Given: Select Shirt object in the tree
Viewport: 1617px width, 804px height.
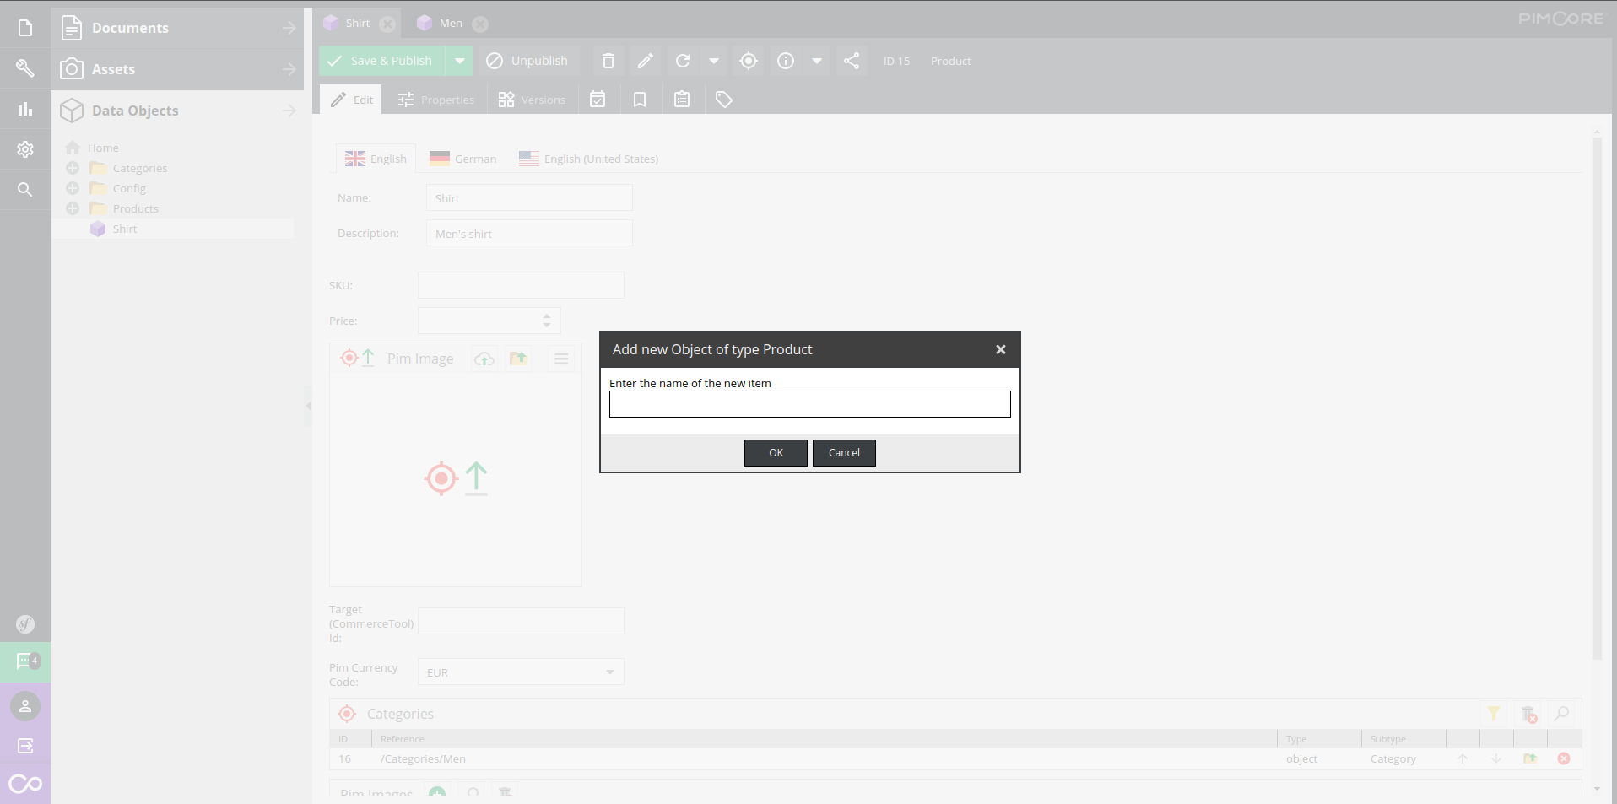Looking at the screenshot, I should point(125,229).
